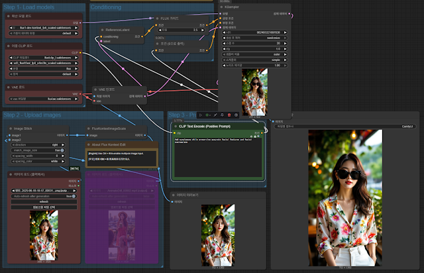Open the first CLIP file clip_l dropdown
Screen dimensions: 424x273
(44, 58)
